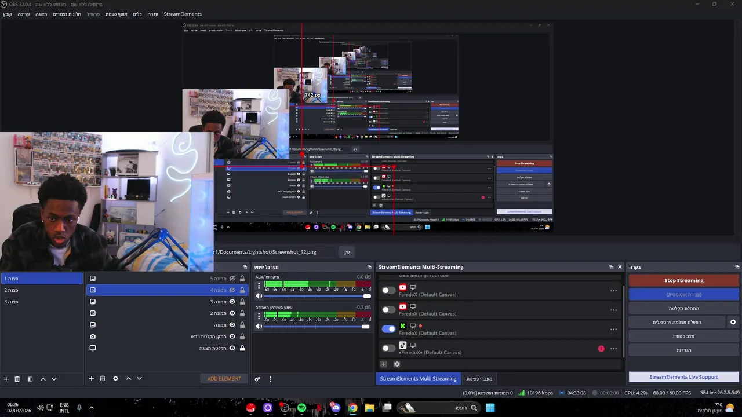The image size is (742, 417).
Task: Click the TikTok platform icon
Action: pyautogui.click(x=402, y=345)
